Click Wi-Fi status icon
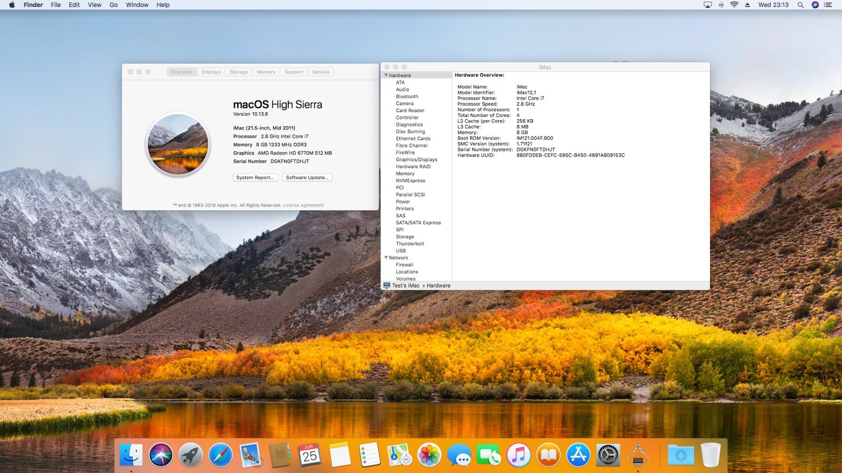The width and height of the screenshot is (842, 473). pos(734,5)
